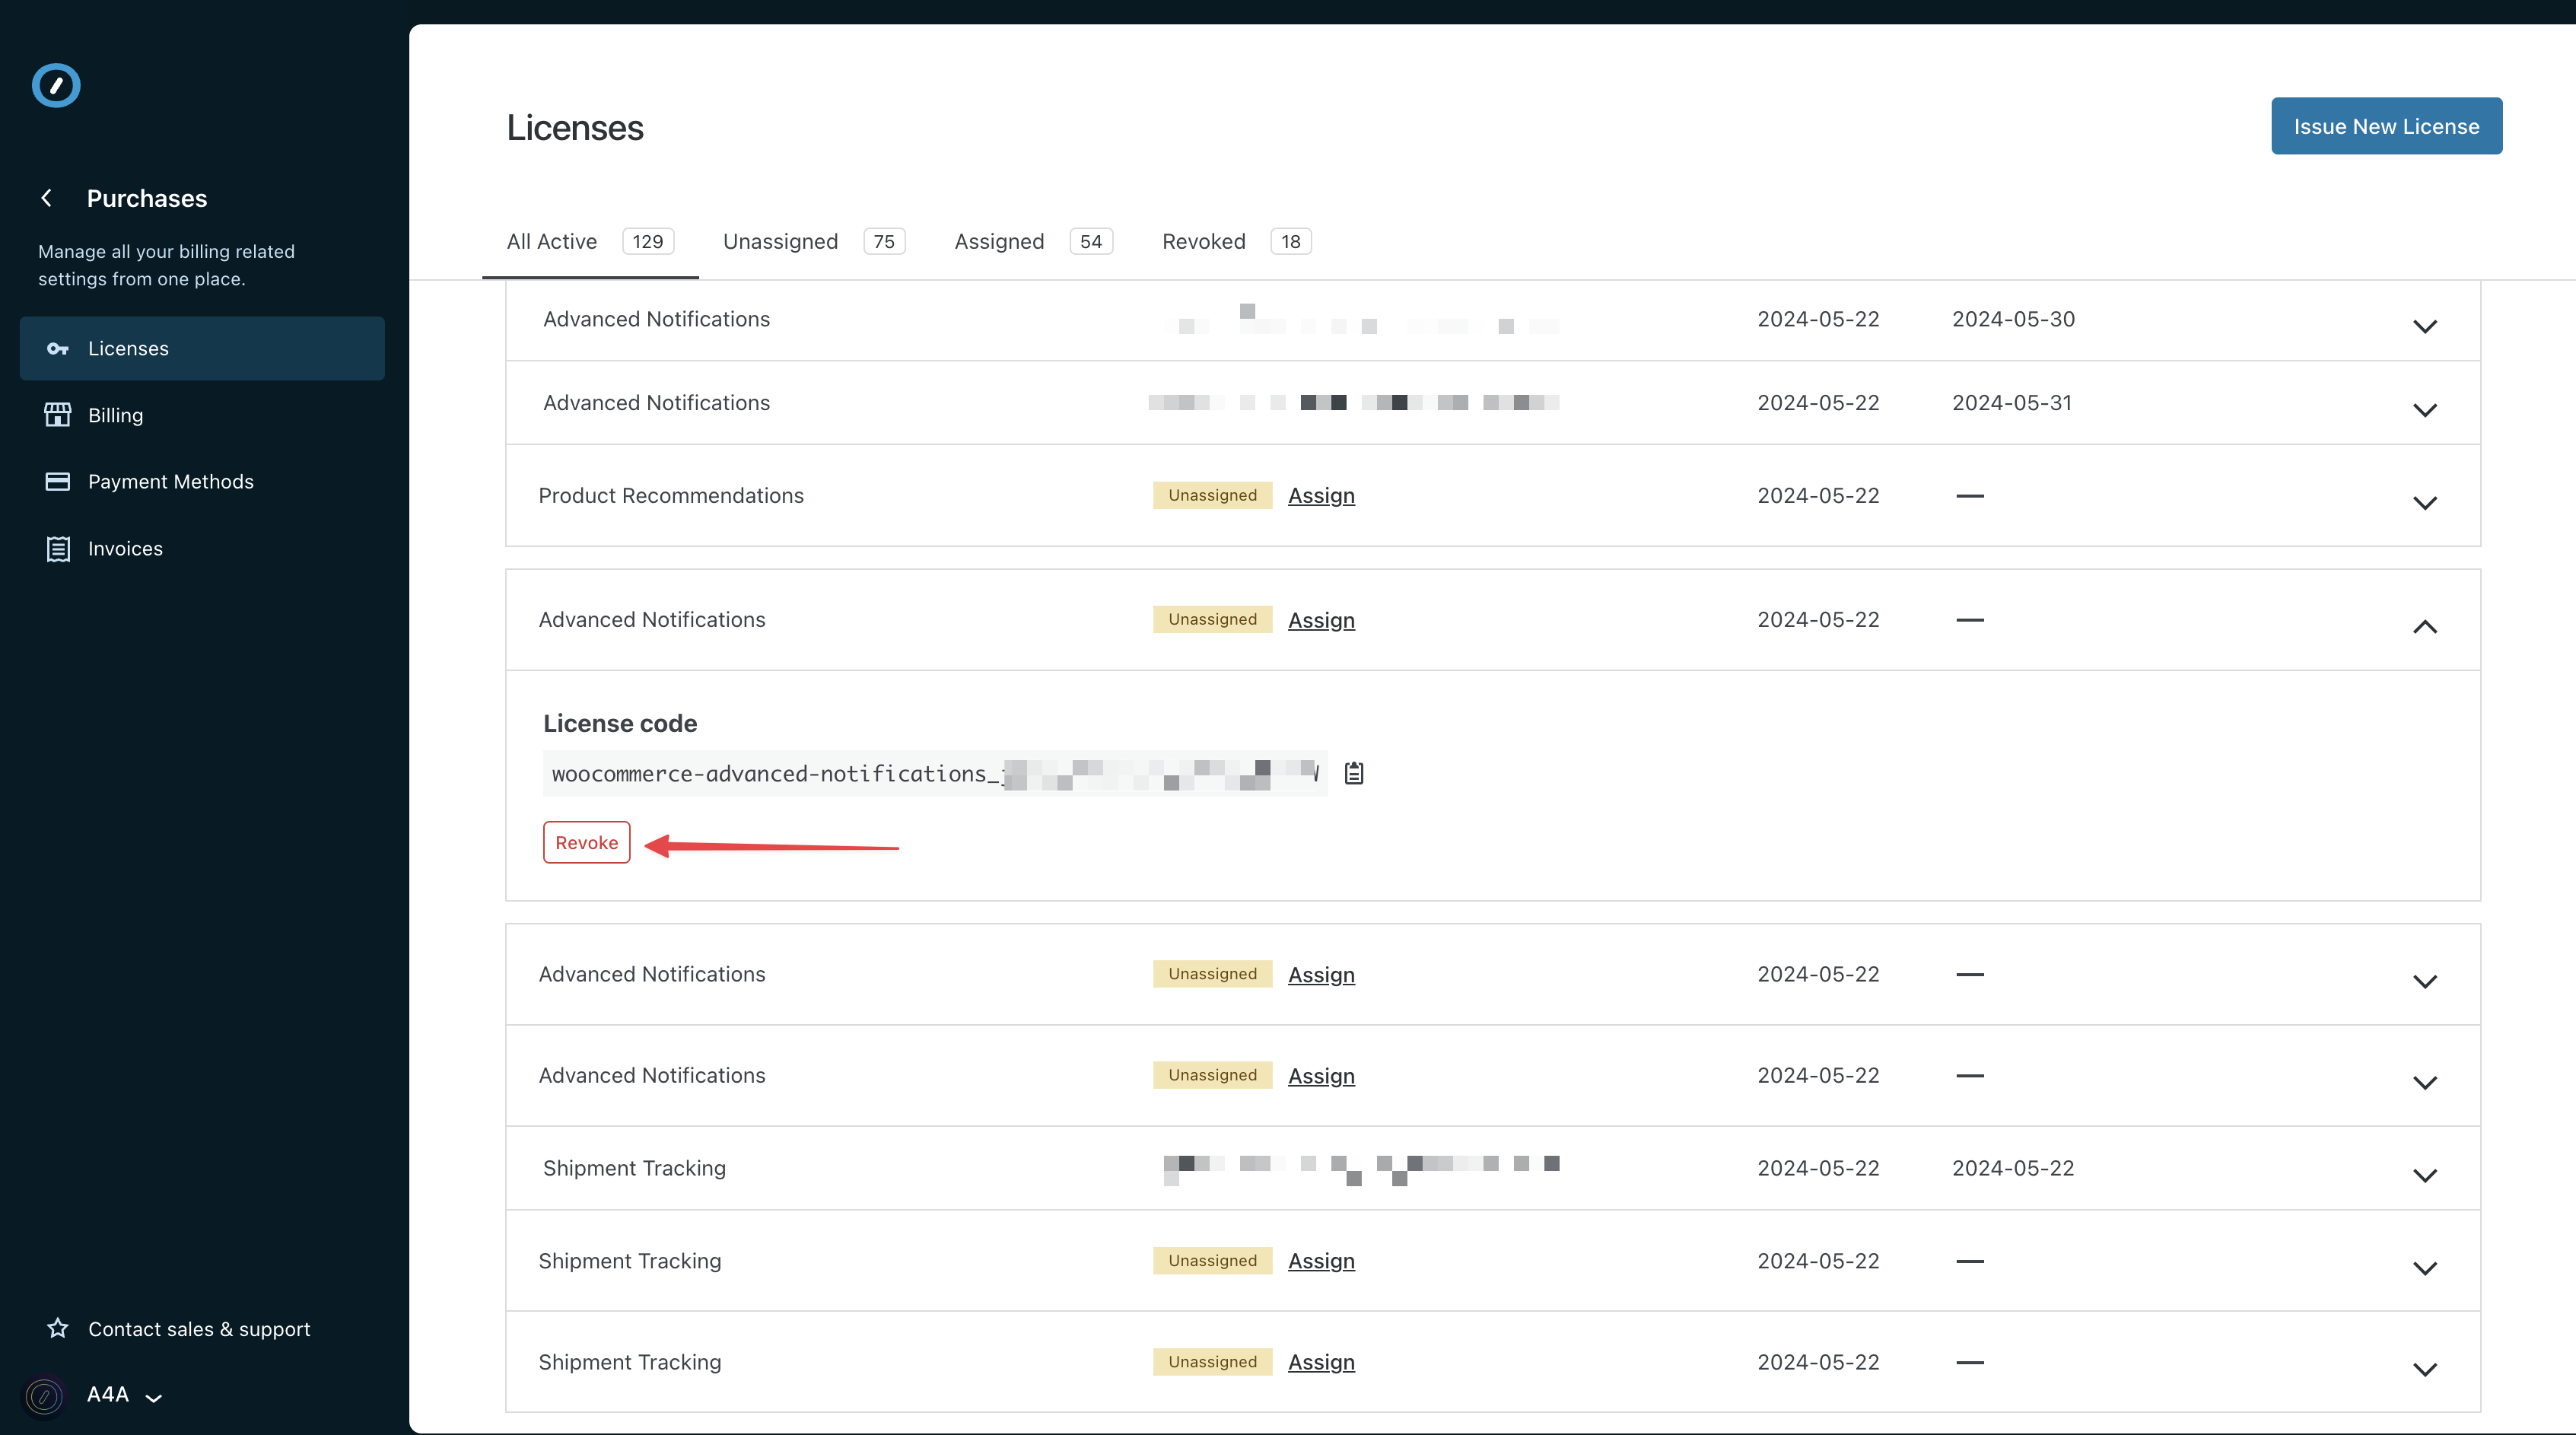Open Billing via the store icon
The width and height of the screenshot is (2576, 1435).
(58, 415)
